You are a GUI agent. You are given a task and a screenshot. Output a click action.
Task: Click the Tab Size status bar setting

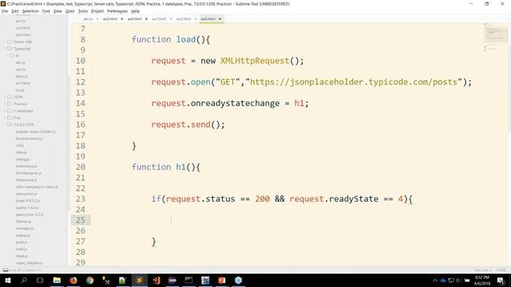click(x=482, y=270)
